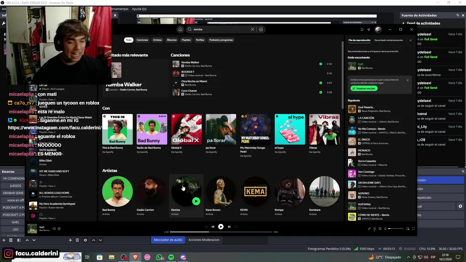Open Spotify from the taskbar
The width and height of the screenshot is (466, 262).
[x=171, y=257]
